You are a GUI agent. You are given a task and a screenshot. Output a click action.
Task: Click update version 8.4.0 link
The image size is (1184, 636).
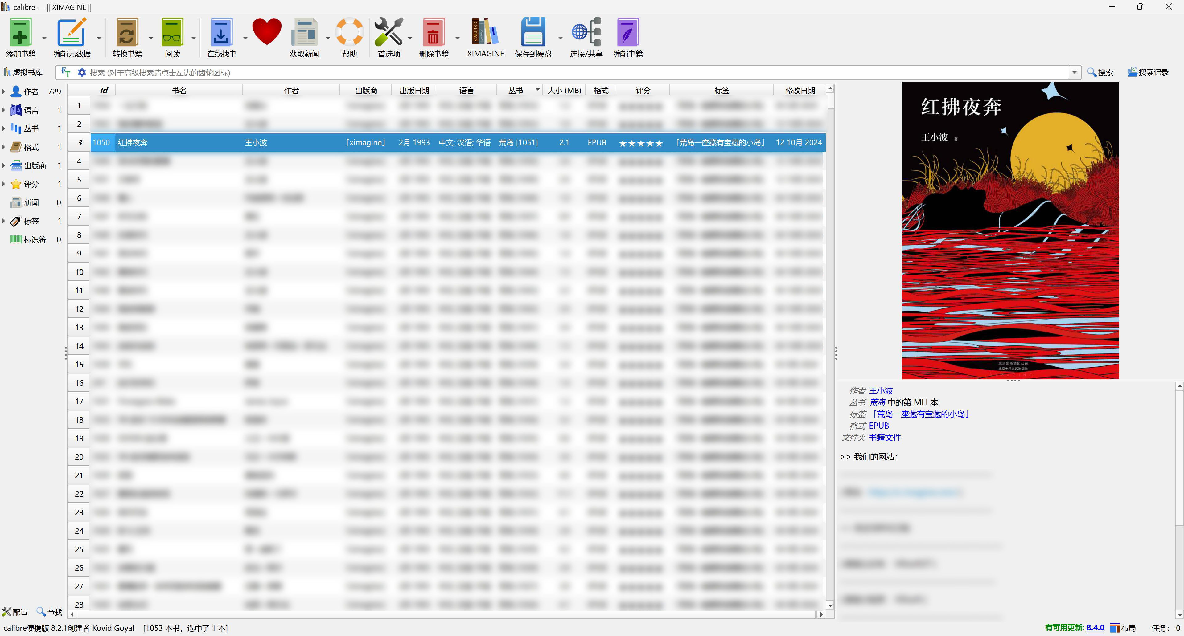1095,628
